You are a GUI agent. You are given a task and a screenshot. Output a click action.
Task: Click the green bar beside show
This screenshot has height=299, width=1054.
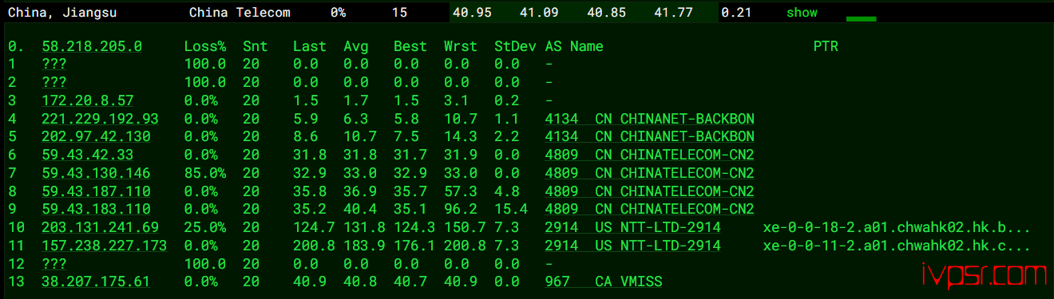(861, 18)
